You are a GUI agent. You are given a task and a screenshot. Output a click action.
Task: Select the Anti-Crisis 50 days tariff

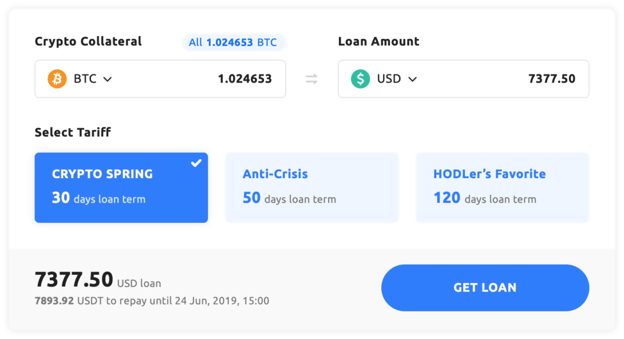click(311, 187)
